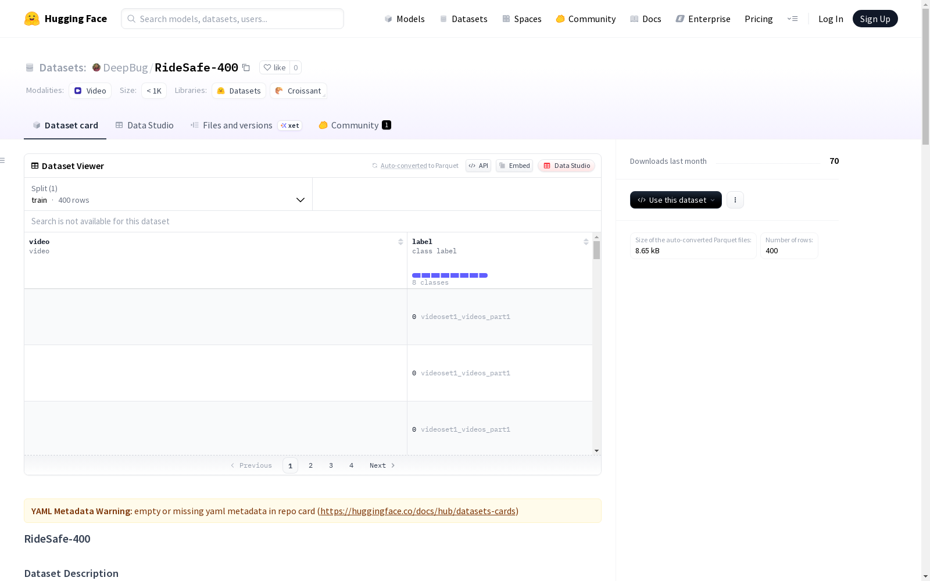930x581 pixels.
Task: Click the RideSafe-400 dataset title
Action: click(x=196, y=67)
